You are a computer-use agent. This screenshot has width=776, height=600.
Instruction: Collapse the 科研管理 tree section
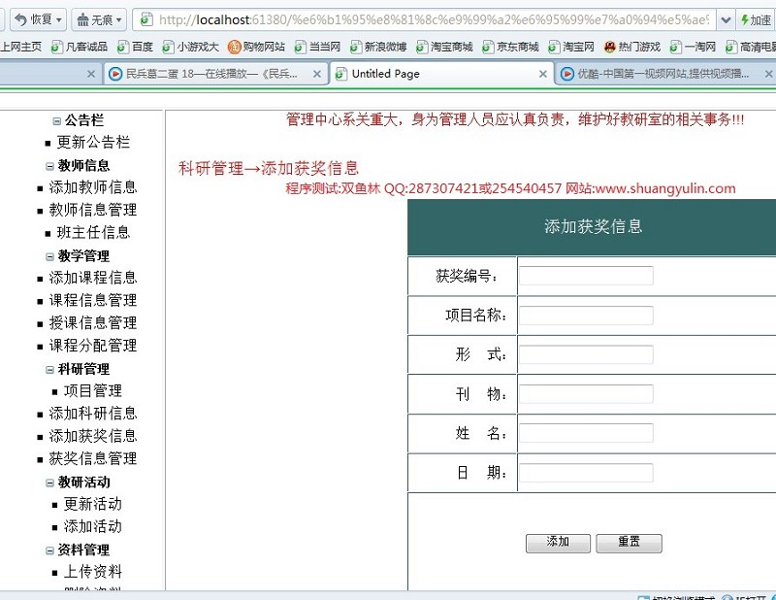(x=49, y=369)
